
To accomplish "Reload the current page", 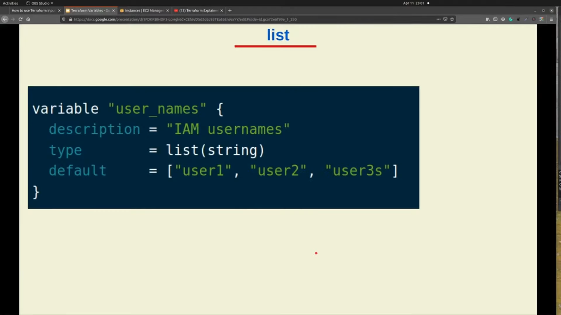I will coord(20,19).
